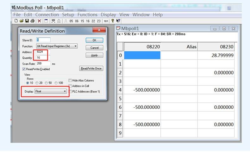This screenshot has width=250, height=152.
Task: Click the 06 write single register button
Action: pyautogui.click(x=77, y=21)
